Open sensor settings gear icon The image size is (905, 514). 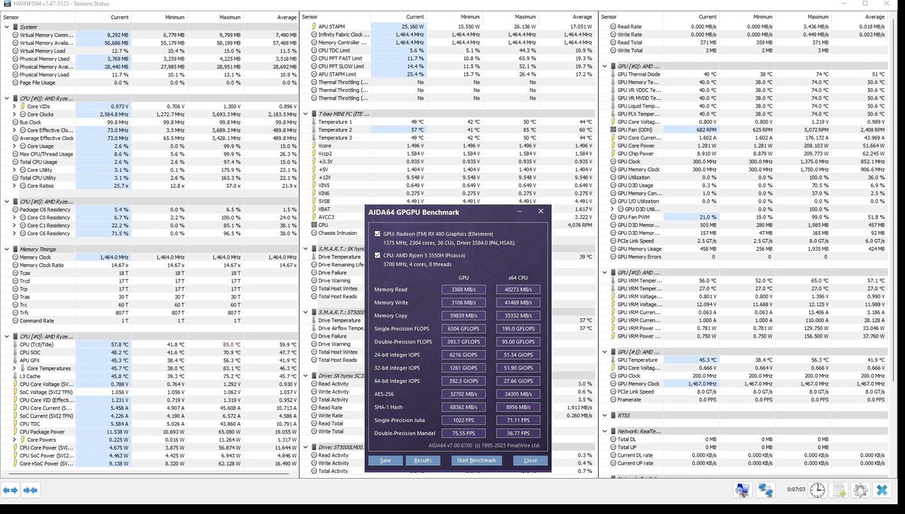coord(860,490)
